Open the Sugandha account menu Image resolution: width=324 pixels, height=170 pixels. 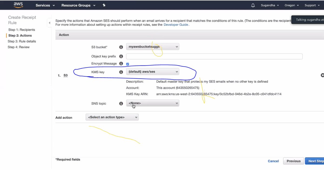click(x=270, y=5)
